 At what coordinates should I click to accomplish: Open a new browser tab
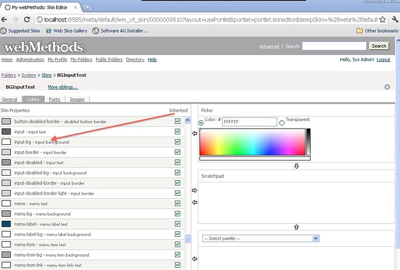click(x=87, y=8)
